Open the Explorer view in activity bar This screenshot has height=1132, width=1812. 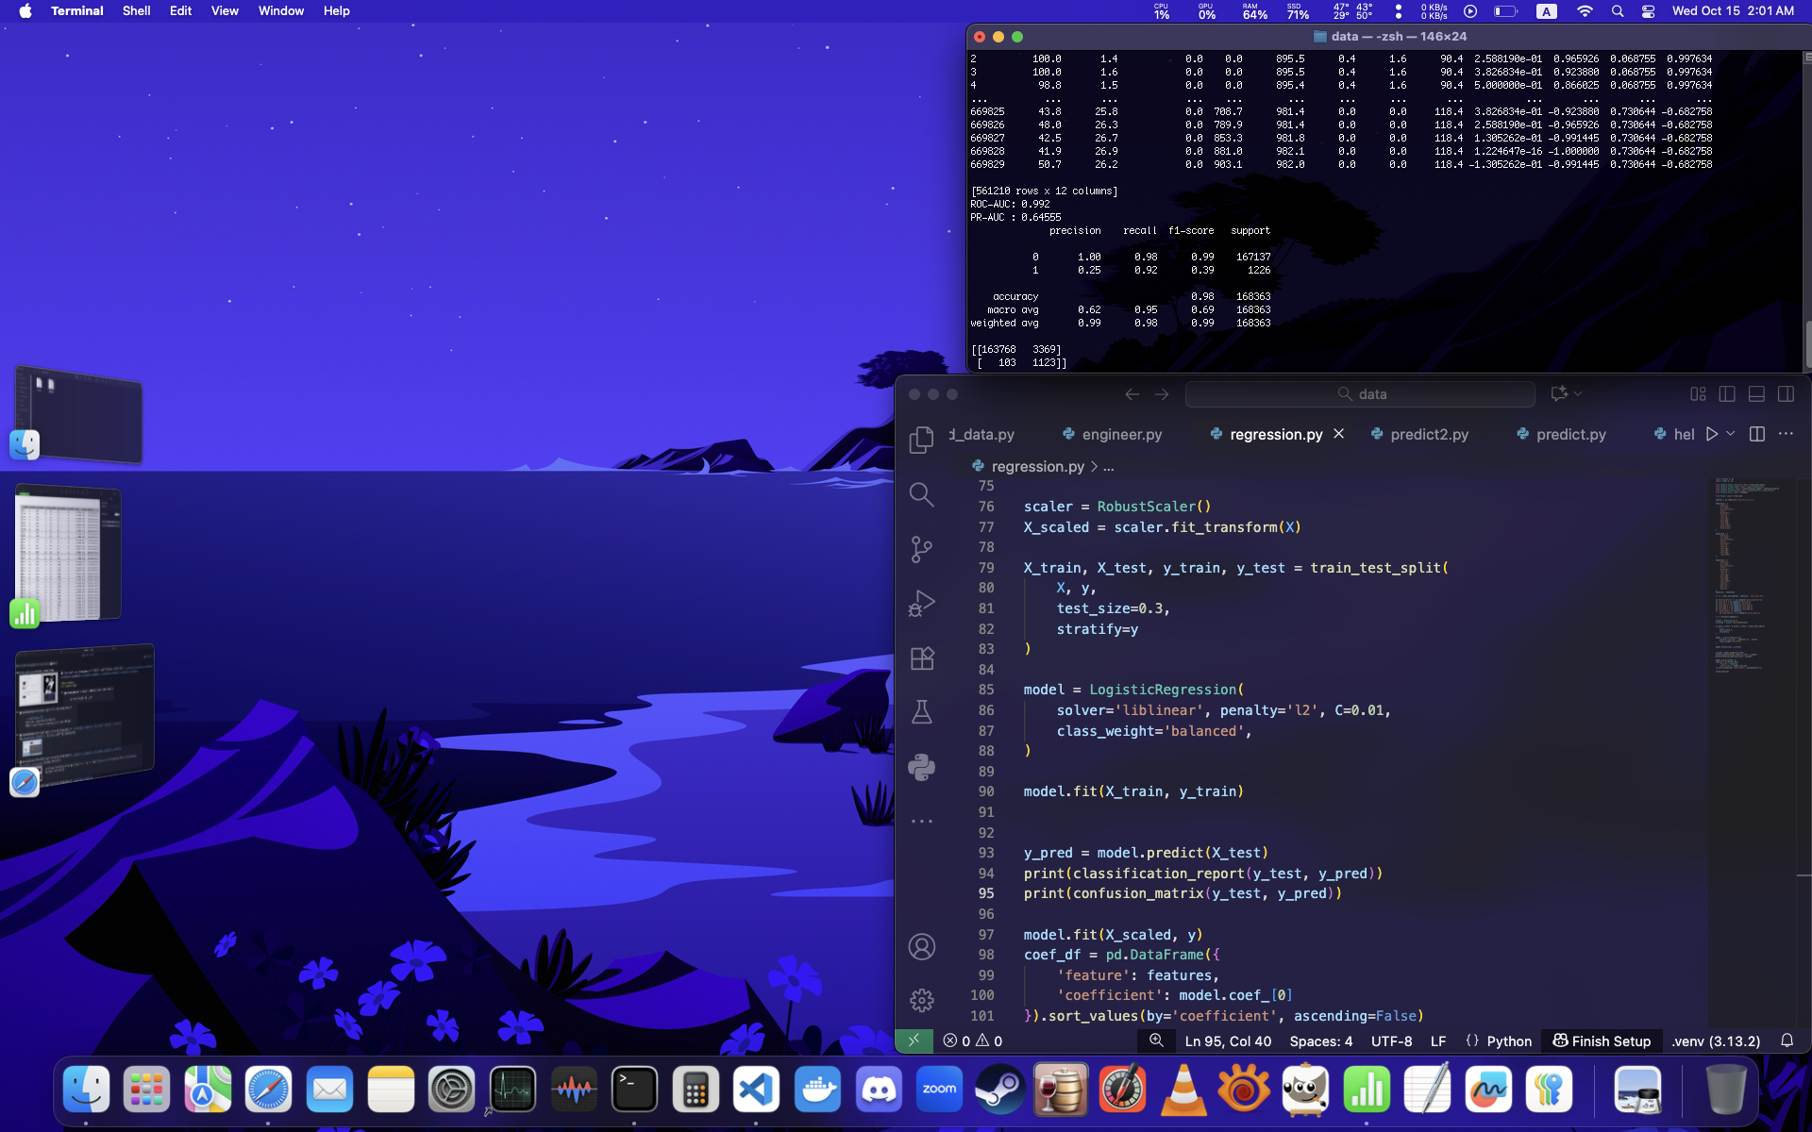[921, 440]
